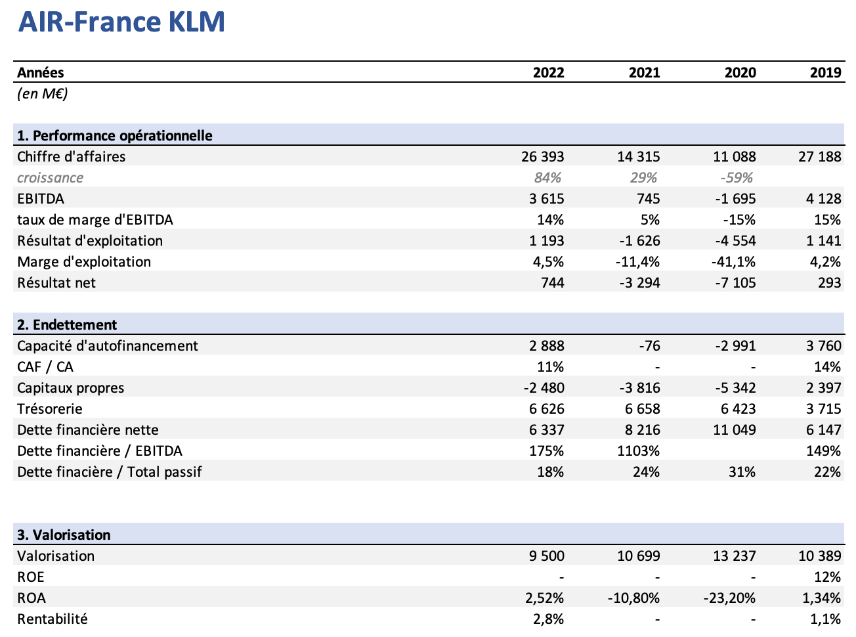This screenshot has height=637, width=856.
Task: Click the 2 397 equity value
Action: 824,387
